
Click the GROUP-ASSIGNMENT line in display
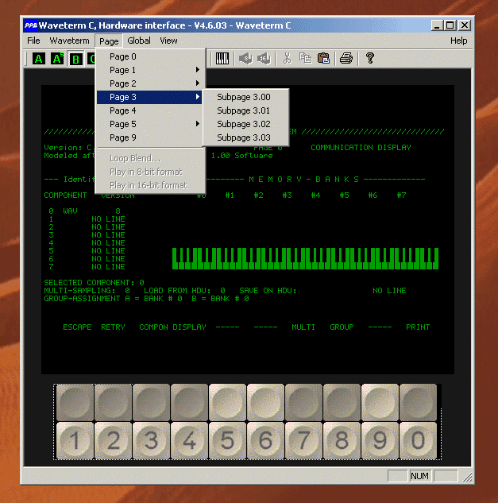146,299
